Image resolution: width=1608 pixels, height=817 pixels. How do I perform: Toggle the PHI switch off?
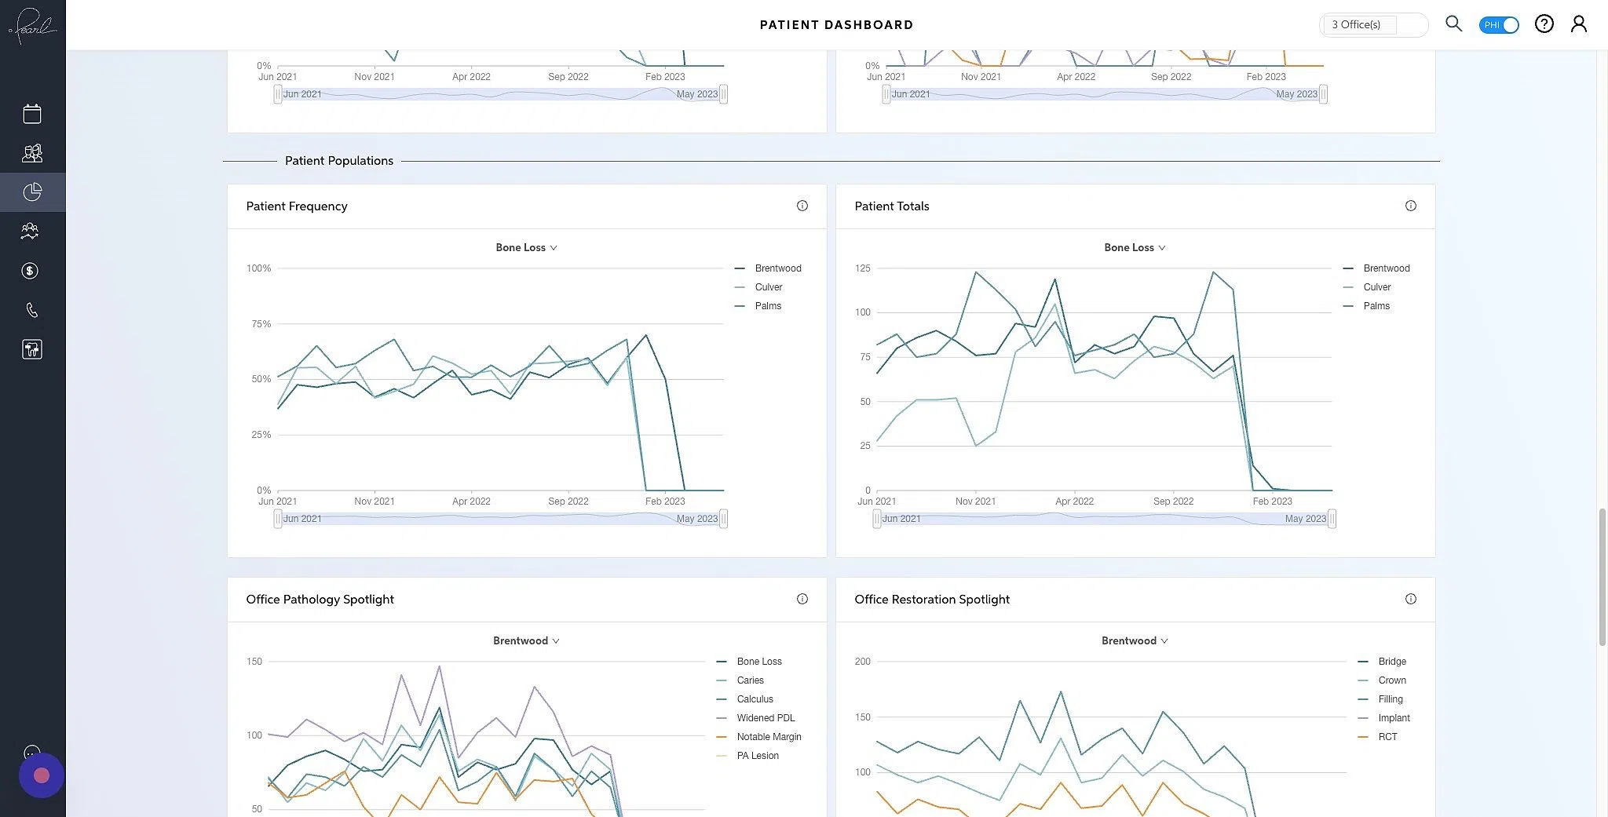pos(1498,24)
